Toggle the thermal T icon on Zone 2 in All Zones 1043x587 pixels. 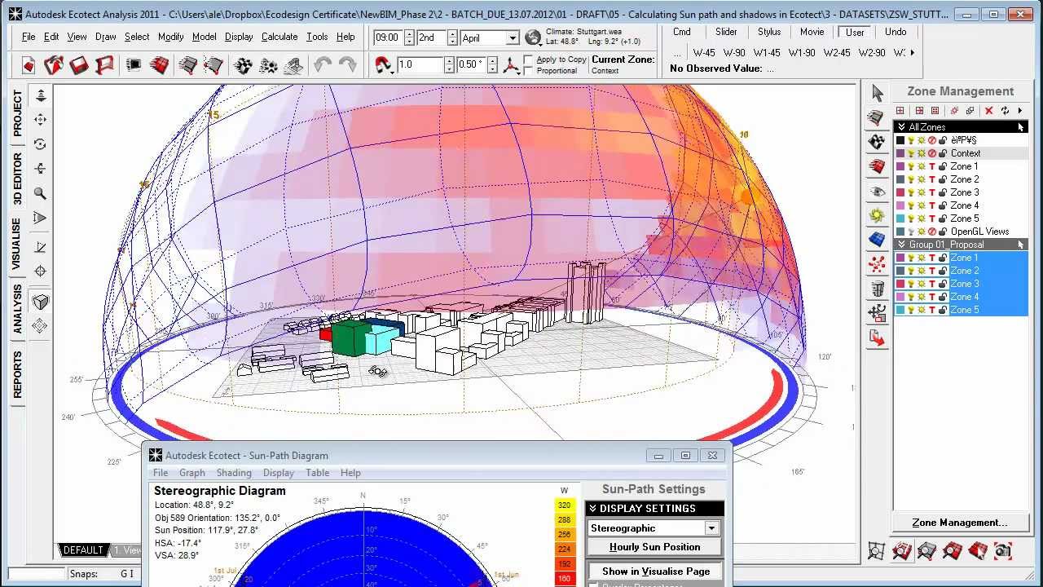point(932,179)
